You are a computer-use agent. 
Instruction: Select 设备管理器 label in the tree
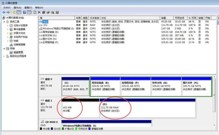tap(19, 45)
